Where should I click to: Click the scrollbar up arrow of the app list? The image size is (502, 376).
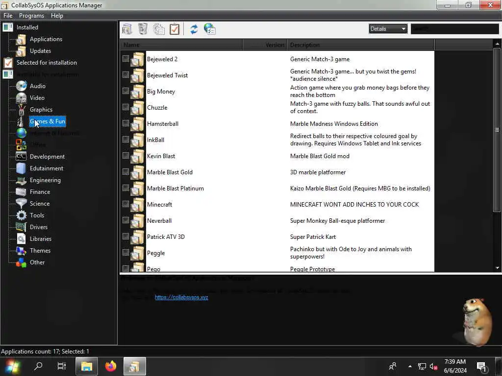point(497,44)
